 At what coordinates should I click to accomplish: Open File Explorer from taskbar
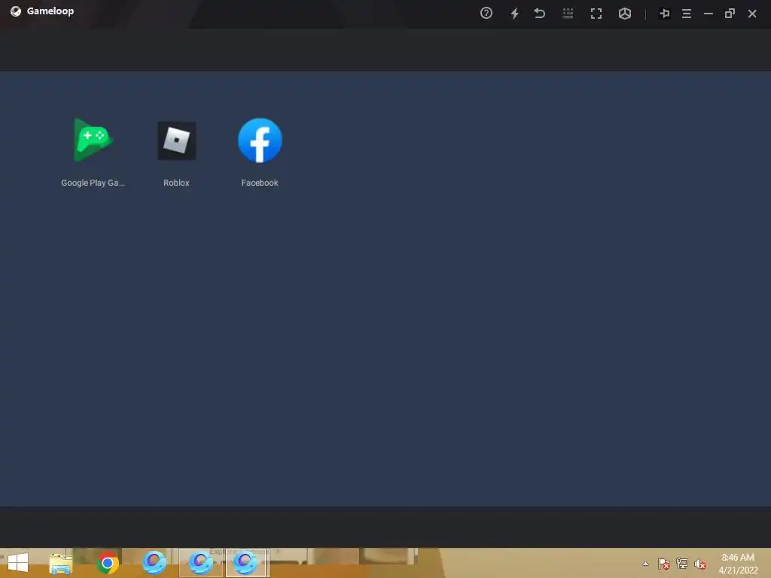click(x=61, y=563)
